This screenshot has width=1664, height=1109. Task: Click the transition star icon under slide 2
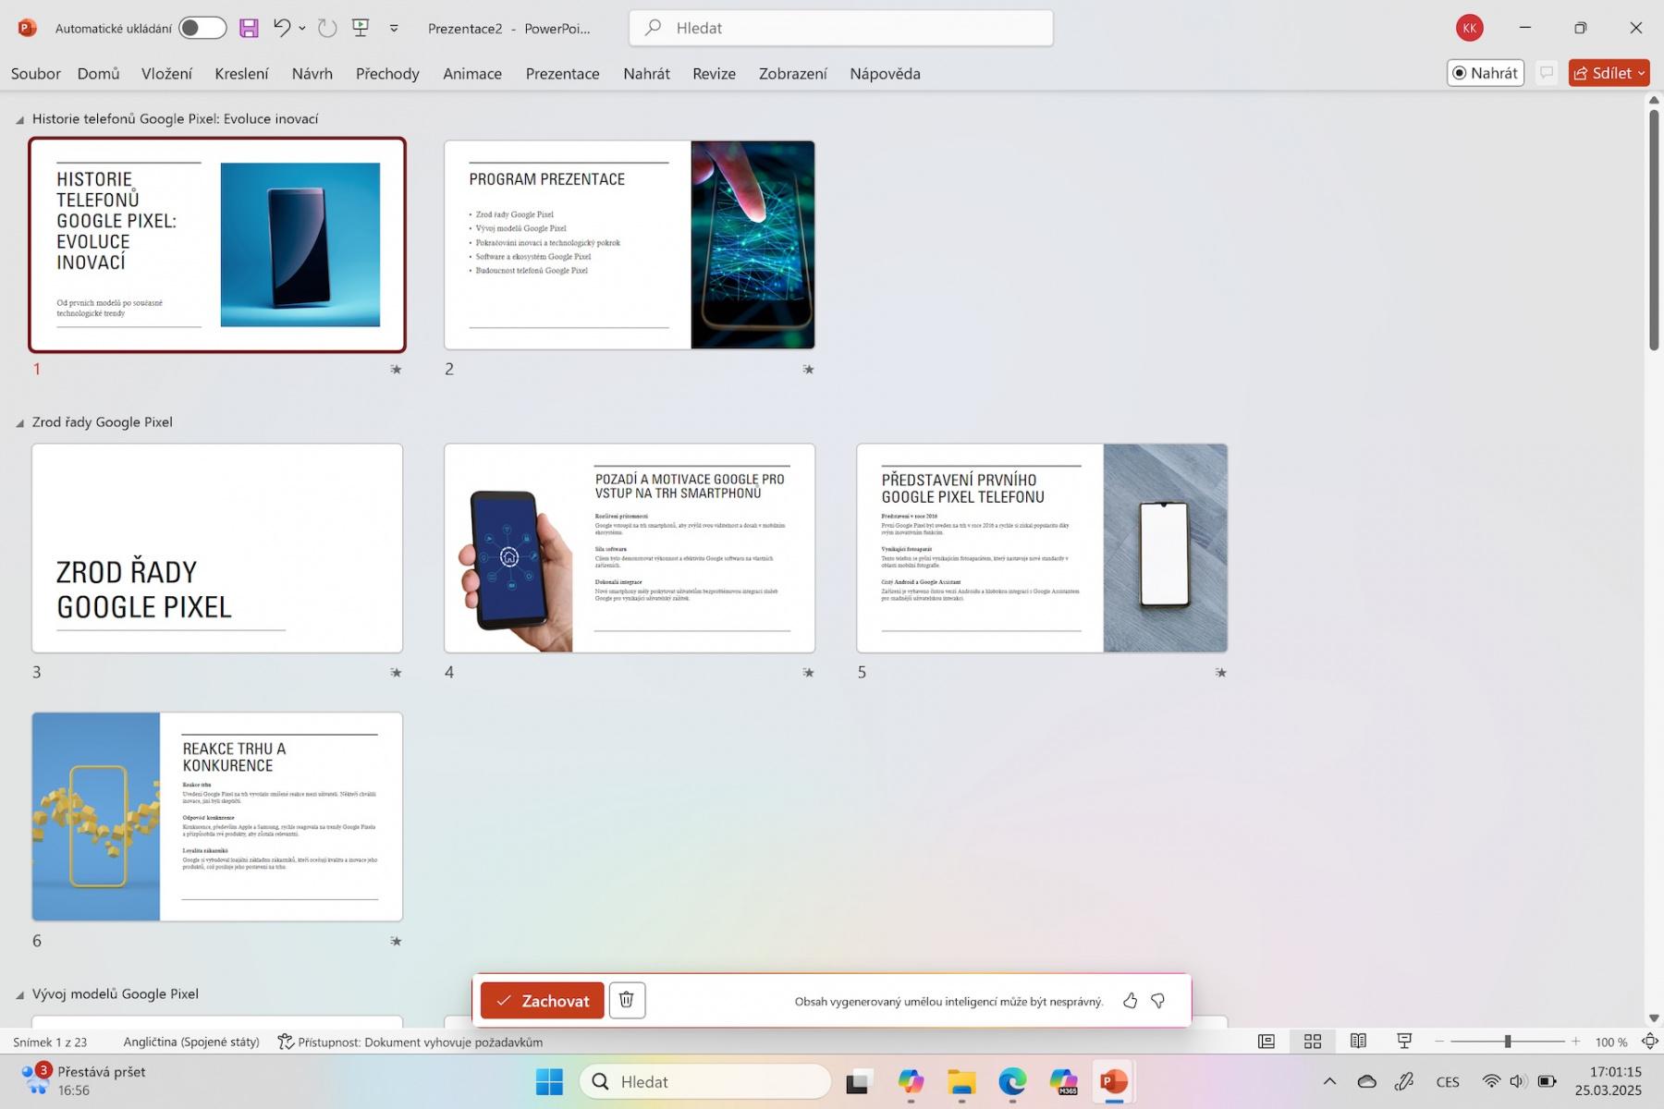(808, 369)
